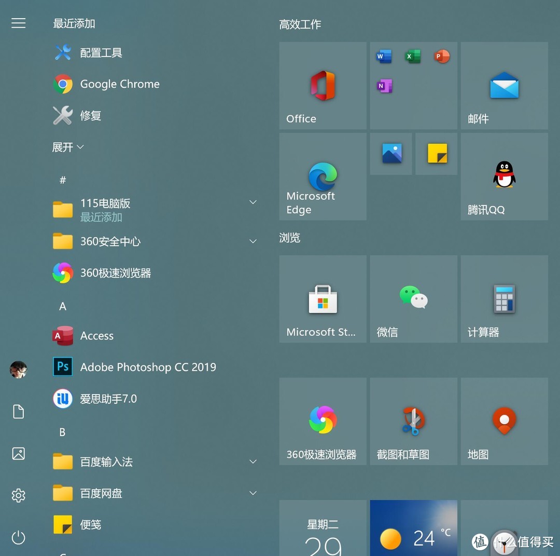Expand the 百度网盘 chevron
The width and height of the screenshot is (560, 556).
[x=253, y=493]
